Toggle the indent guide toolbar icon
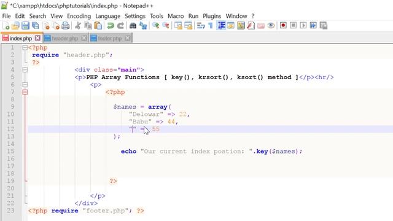 (221, 26)
